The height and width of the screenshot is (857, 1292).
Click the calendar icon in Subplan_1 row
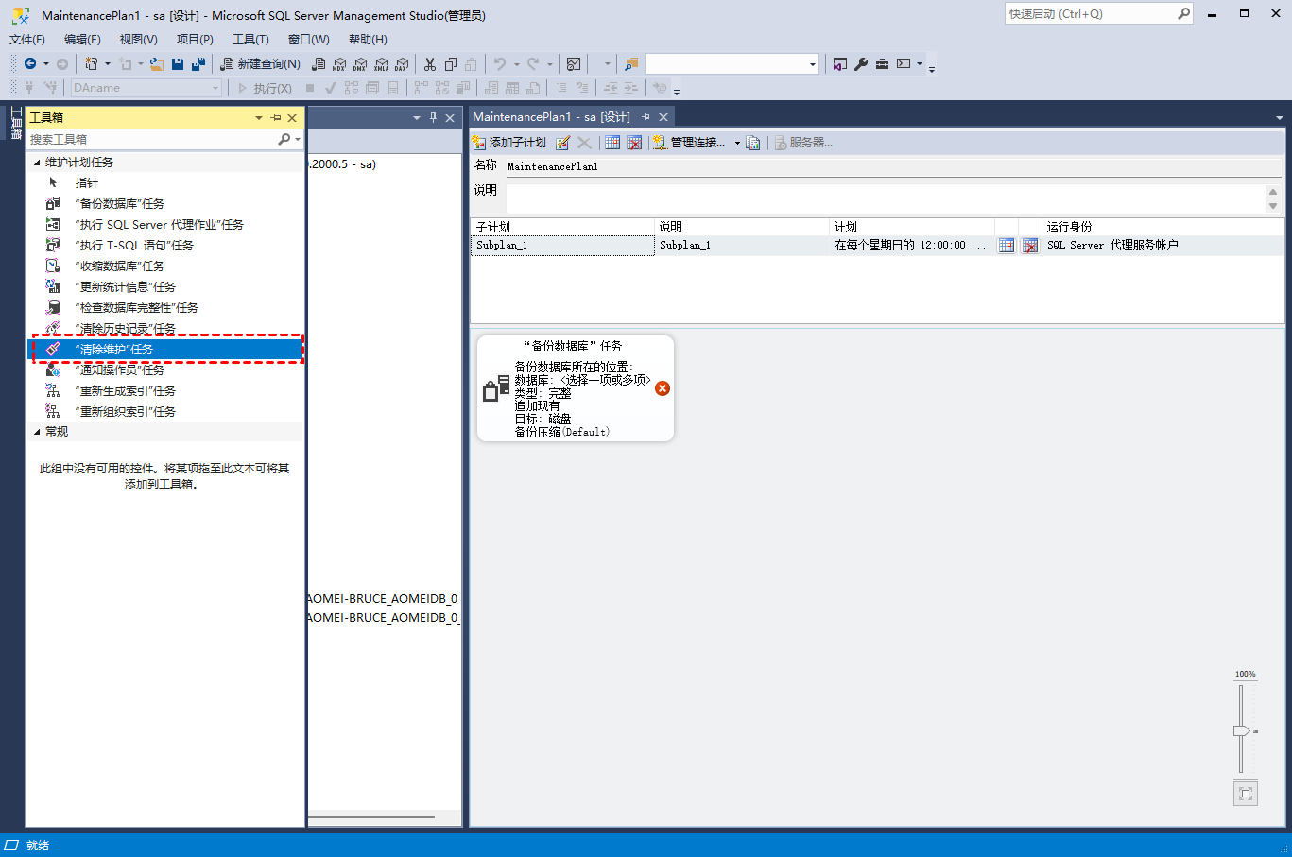[1007, 246]
